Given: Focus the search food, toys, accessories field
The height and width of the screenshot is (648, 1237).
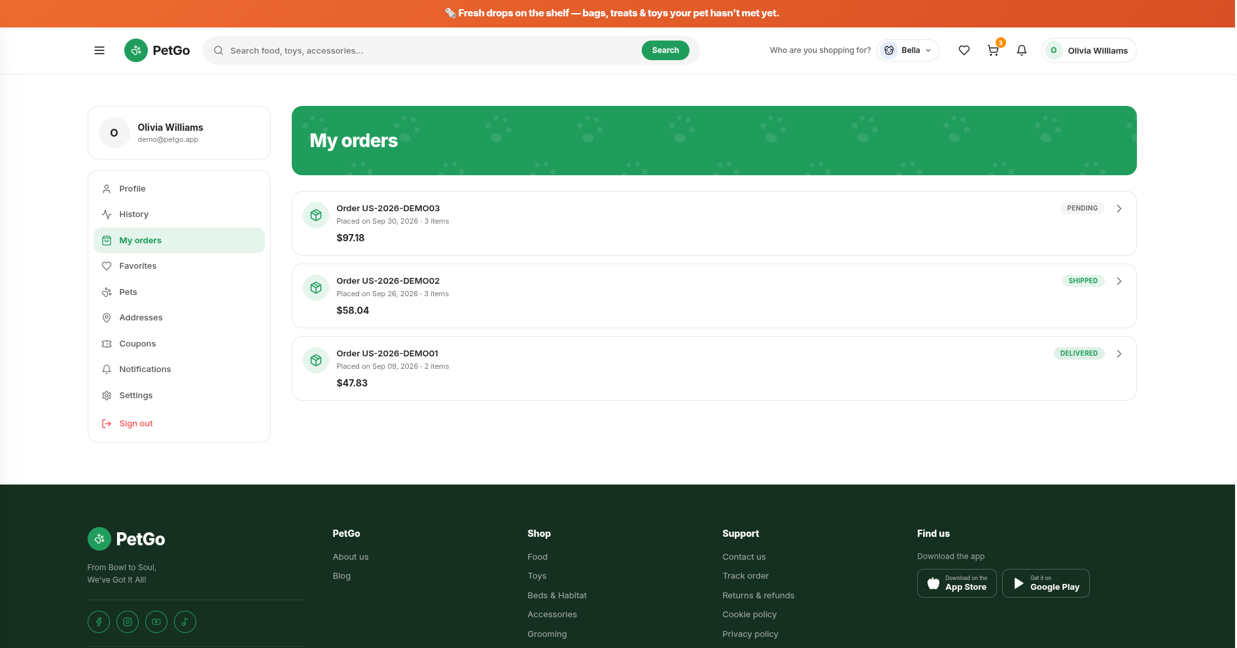Looking at the screenshot, I should click(432, 50).
